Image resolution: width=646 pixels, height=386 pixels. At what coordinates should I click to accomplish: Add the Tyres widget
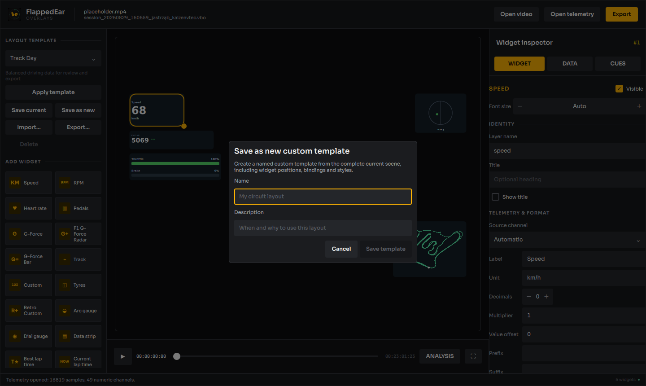pyautogui.click(x=78, y=285)
